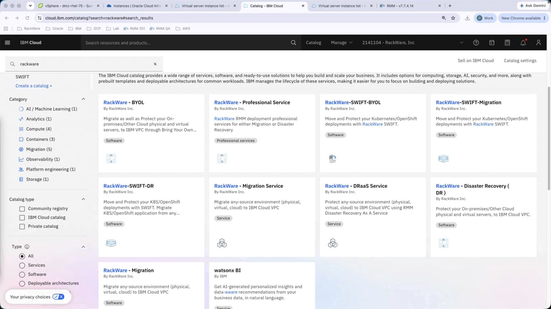Open the user profile avatar icon
This screenshot has height=309, width=551.
tap(538, 42)
